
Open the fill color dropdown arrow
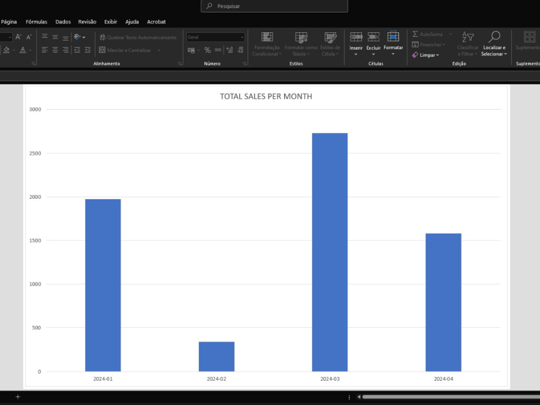click(x=14, y=50)
